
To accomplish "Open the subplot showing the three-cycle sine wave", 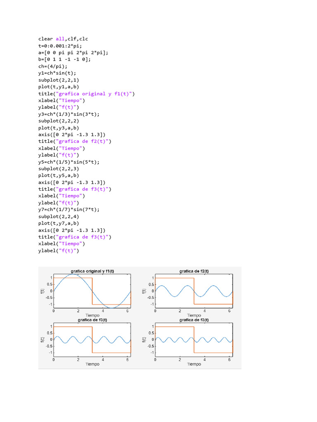I will coord(194,291).
